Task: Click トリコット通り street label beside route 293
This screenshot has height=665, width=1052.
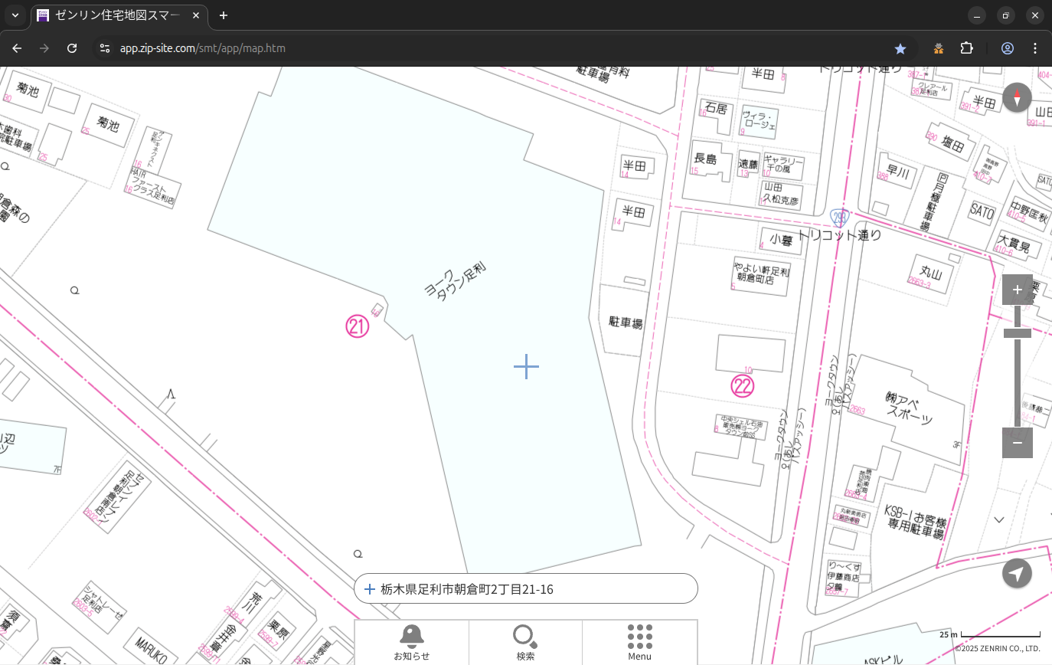Action: pos(839,235)
